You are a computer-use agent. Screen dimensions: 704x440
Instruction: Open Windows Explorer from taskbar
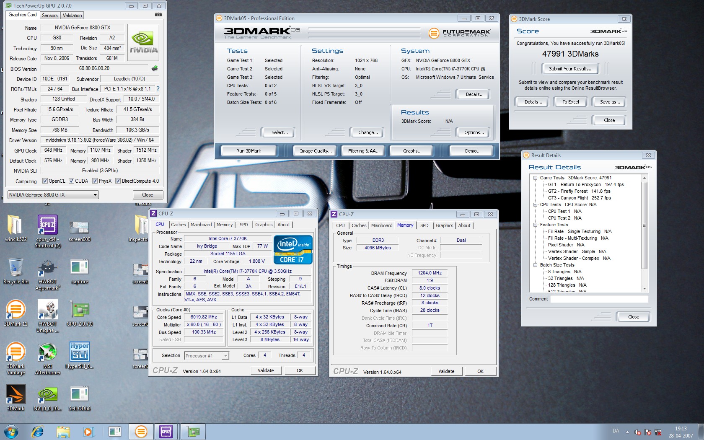click(x=63, y=431)
